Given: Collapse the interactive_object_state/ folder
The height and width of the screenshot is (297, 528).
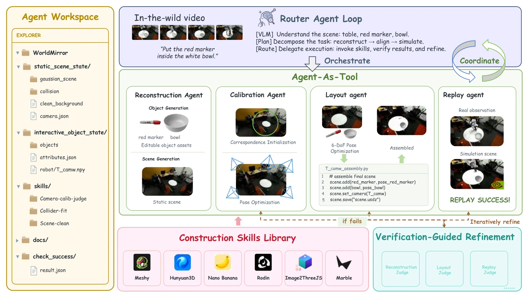Looking at the screenshot, I should point(18,133).
